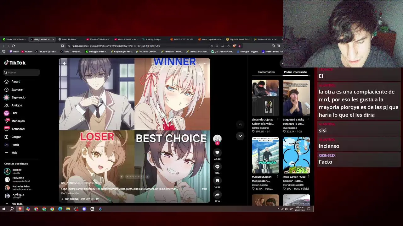Switch to the Podría interesarte tab
The image size is (403, 226).
295,72
